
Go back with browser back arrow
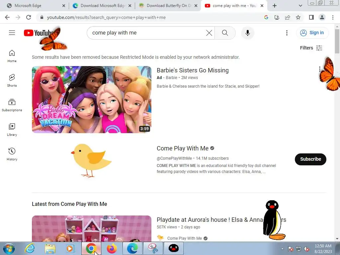coord(7,17)
